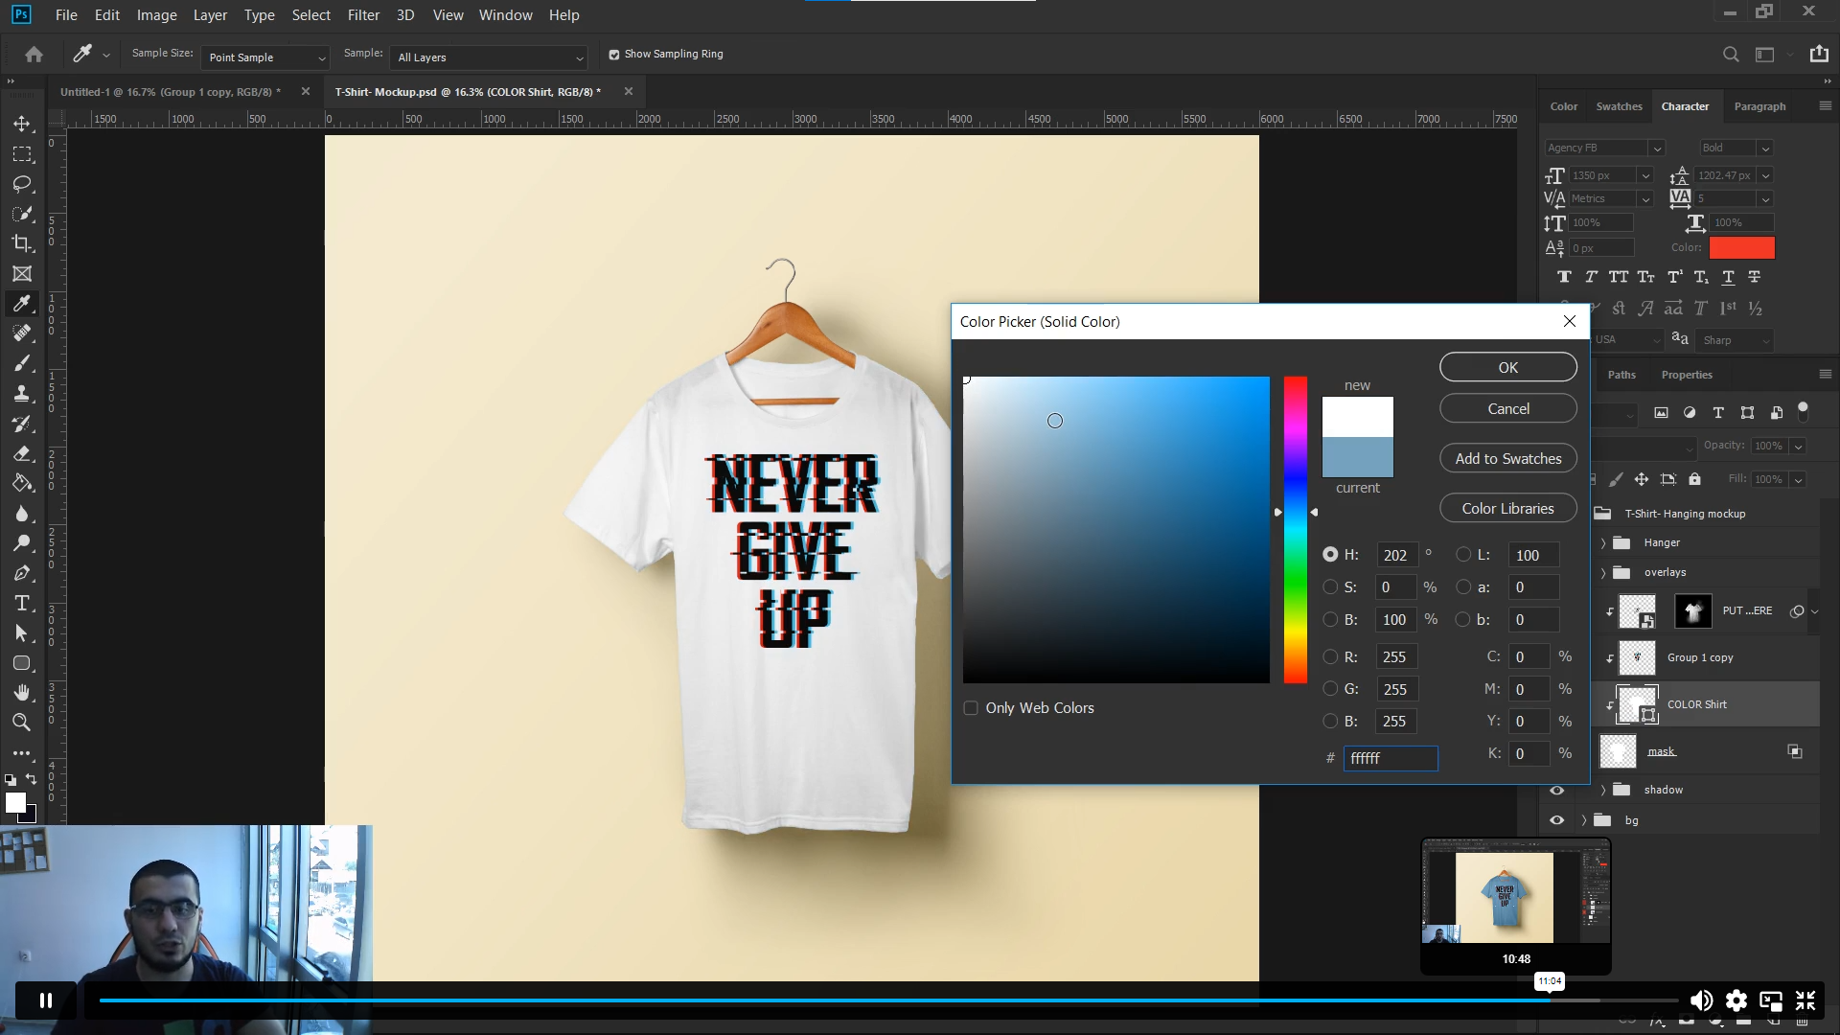Select the Crop tool
Image resolution: width=1840 pixels, height=1035 pixels.
[x=23, y=243]
